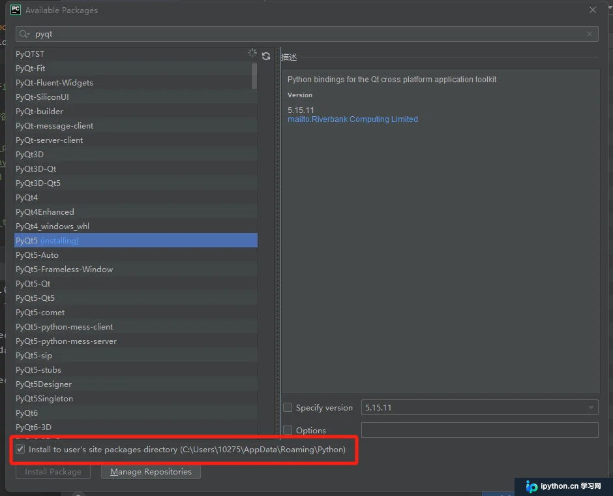Uncheck Install to user's site packages directory
The width and height of the screenshot is (613, 496).
point(20,449)
